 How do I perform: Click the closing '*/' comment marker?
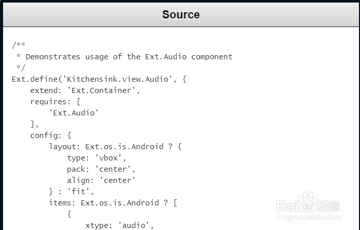[x=21, y=68]
